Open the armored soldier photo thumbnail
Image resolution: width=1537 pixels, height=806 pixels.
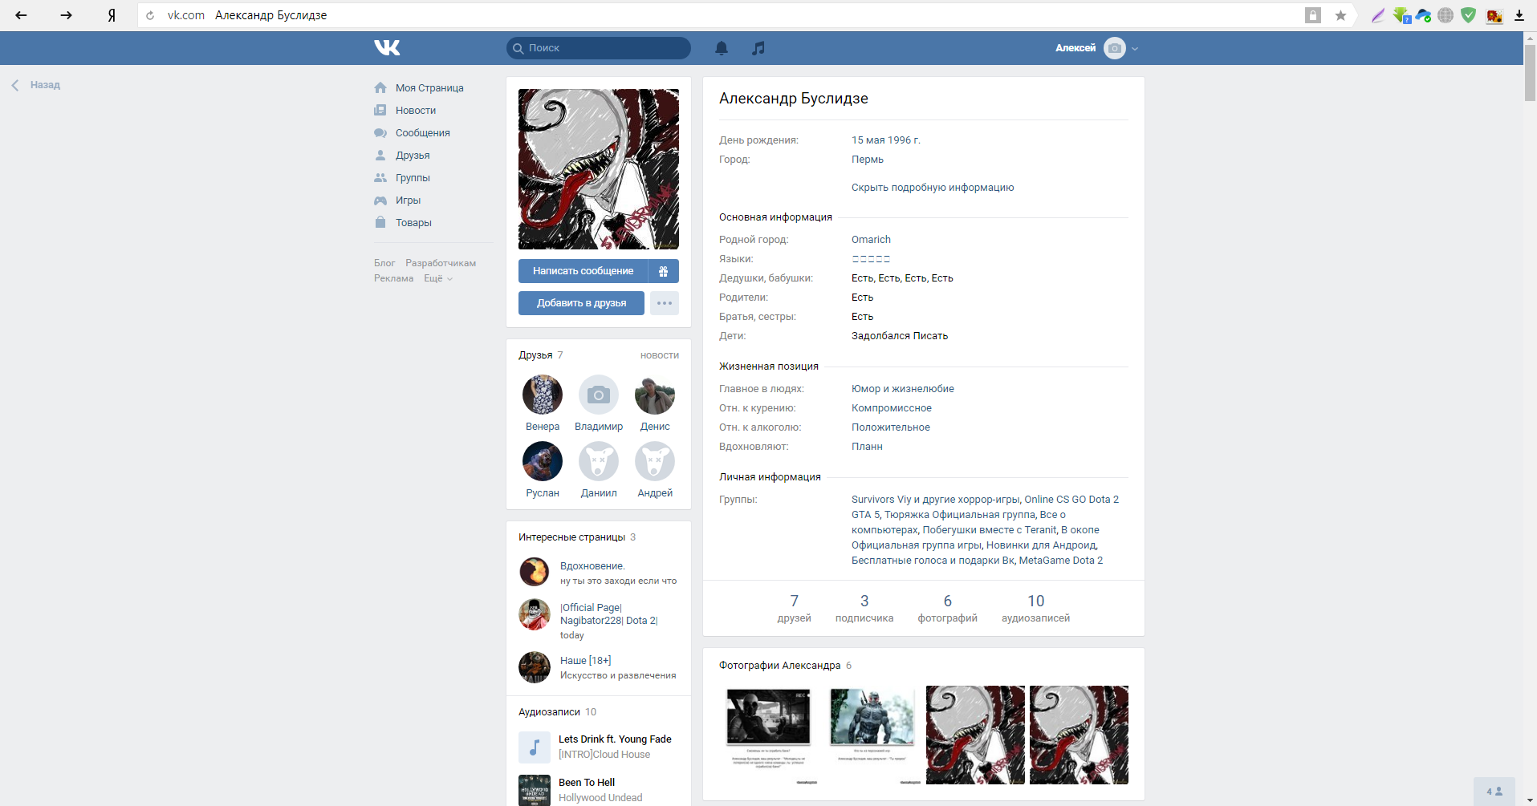coord(872,735)
